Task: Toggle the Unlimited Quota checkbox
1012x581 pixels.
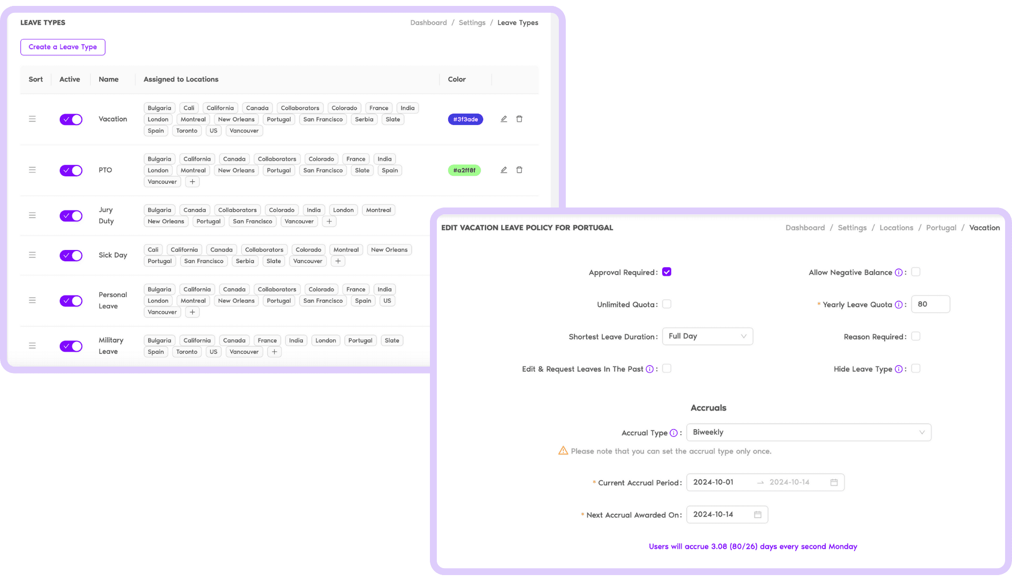Action: click(x=667, y=304)
